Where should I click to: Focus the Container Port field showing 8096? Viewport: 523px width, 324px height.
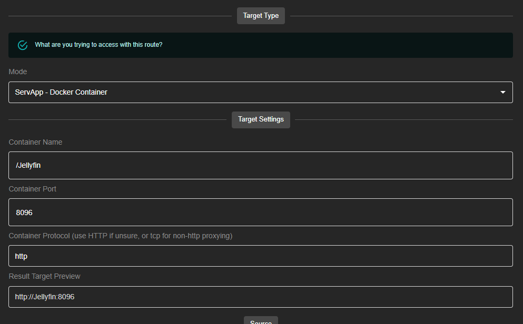(x=261, y=212)
